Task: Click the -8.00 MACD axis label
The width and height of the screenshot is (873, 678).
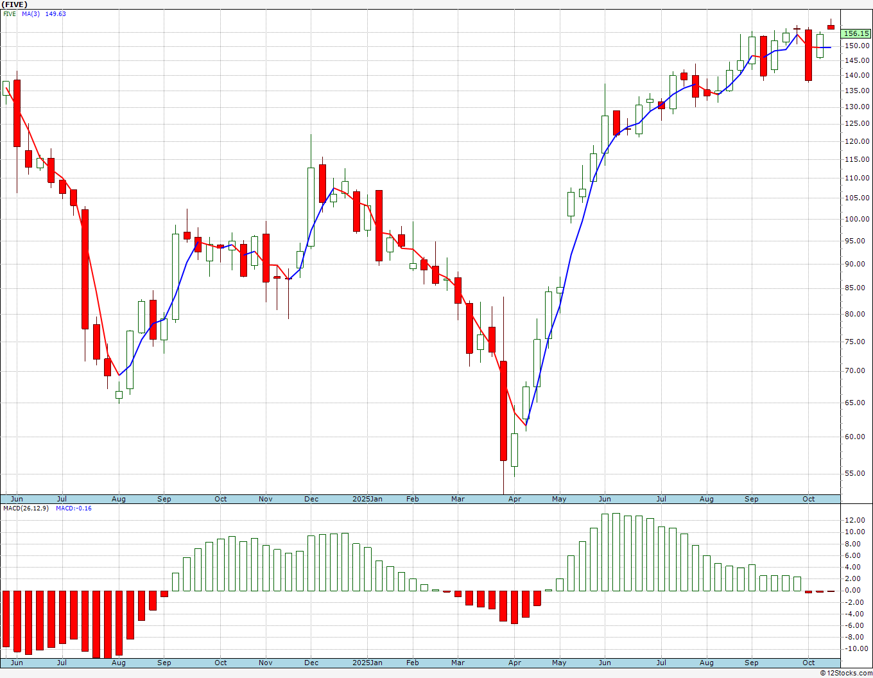Action: pyautogui.click(x=856, y=638)
